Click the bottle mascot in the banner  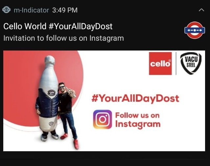pyautogui.click(x=48, y=98)
